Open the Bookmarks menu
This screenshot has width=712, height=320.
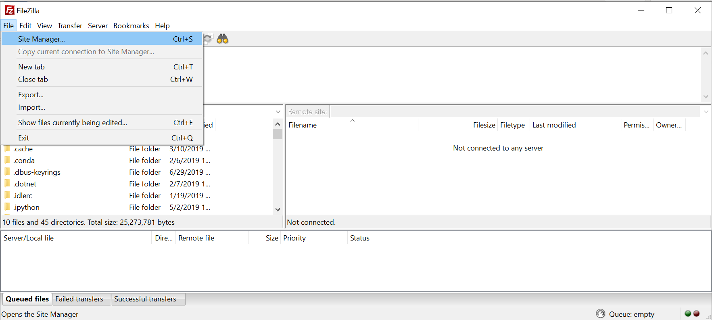tap(131, 26)
